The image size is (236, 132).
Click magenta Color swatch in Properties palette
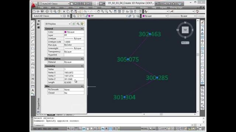(x=65, y=32)
